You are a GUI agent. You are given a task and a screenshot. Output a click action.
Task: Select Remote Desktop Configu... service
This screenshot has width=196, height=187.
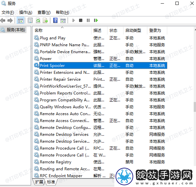pos(100,128)
